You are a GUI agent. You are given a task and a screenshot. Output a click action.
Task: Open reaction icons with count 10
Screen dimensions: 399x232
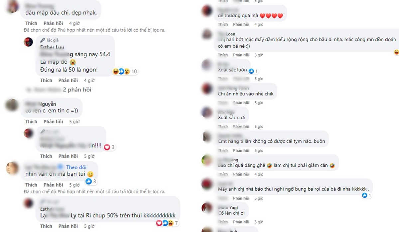pyautogui.click(x=125, y=71)
